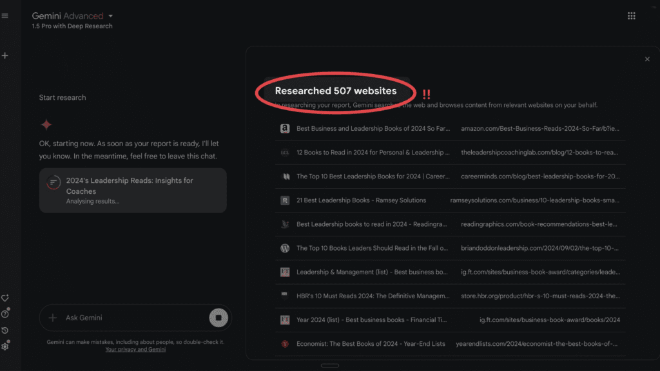Open Leadership & Management (list) result

tap(372, 272)
